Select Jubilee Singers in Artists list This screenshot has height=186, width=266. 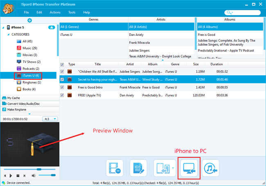[161, 50]
